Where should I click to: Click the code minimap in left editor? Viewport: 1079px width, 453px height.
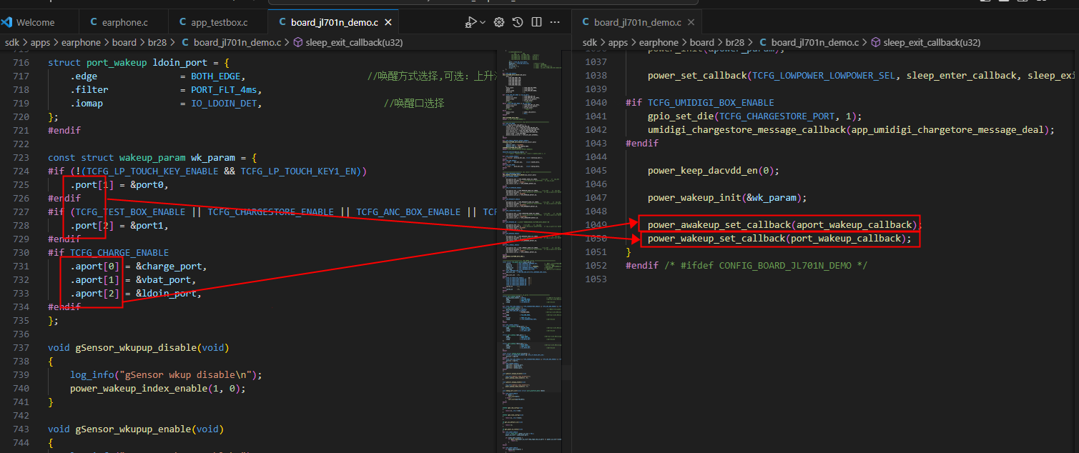pos(530,250)
